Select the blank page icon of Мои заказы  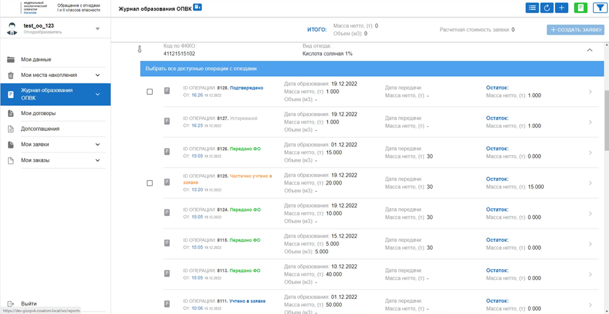11,160
